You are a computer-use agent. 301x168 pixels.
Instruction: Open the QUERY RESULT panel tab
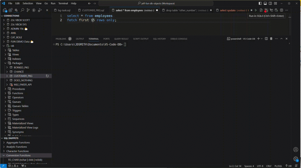point(121,39)
